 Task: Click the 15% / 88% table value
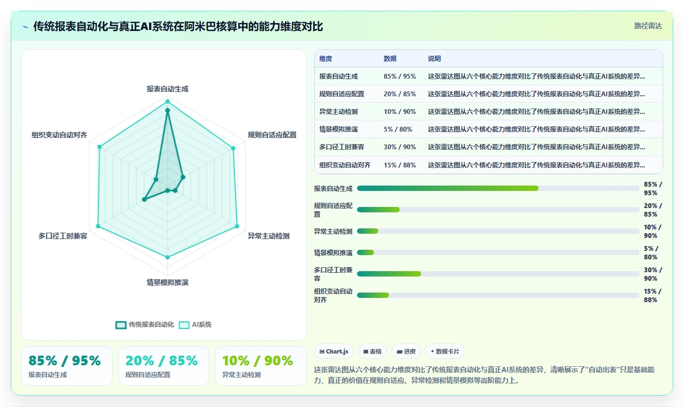[400, 165]
